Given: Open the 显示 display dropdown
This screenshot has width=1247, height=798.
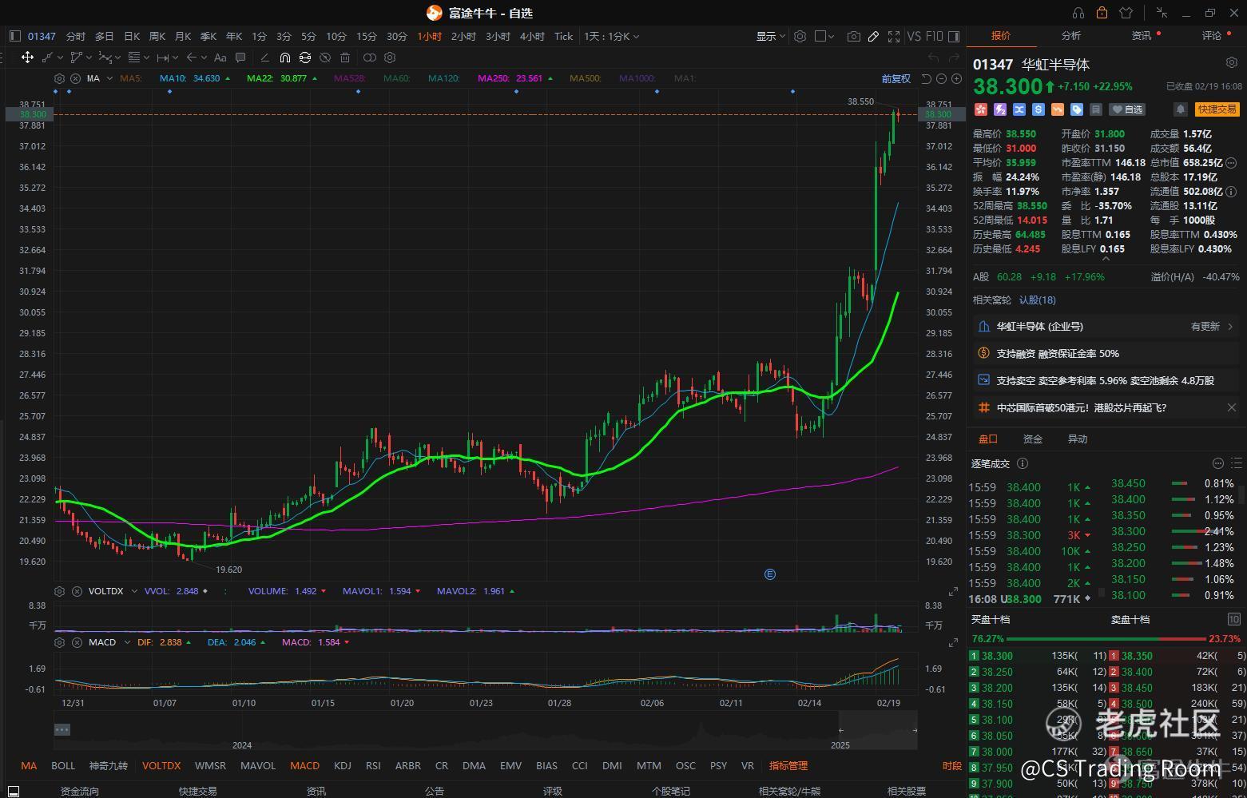Looking at the screenshot, I should (771, 36).
